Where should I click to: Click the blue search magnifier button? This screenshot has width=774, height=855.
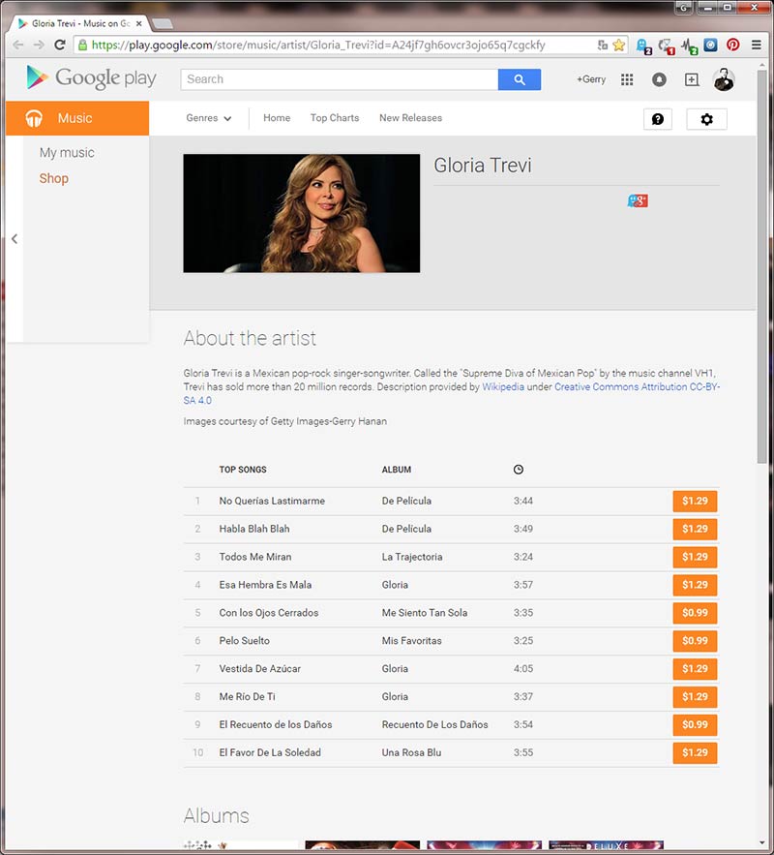pos(520,79)
